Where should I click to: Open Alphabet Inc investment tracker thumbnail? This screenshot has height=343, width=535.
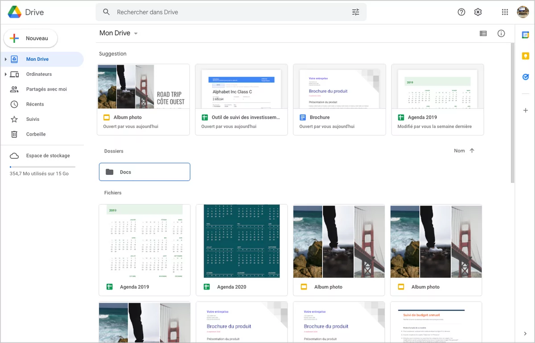point(241,87)
